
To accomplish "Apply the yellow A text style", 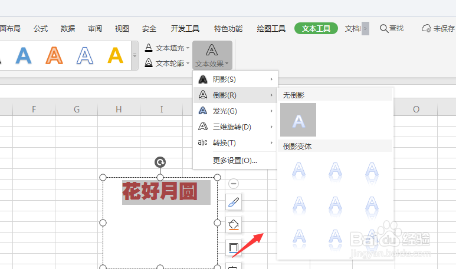I will coord(116,55).
